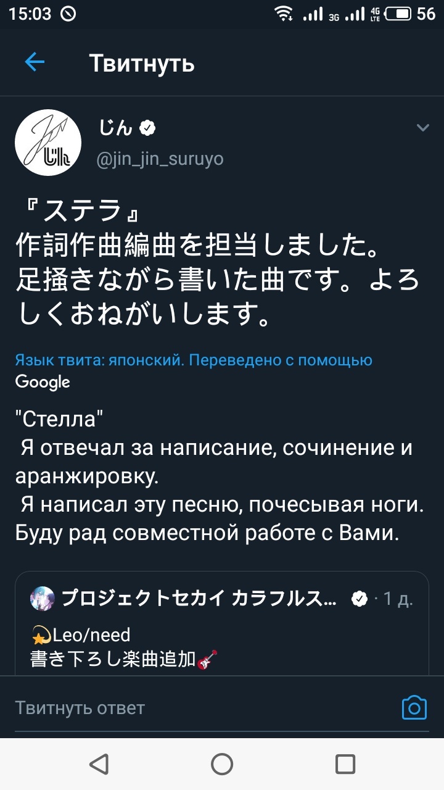
Task: Tap the 'Твитнуть' header title
Action: (142, 63)
